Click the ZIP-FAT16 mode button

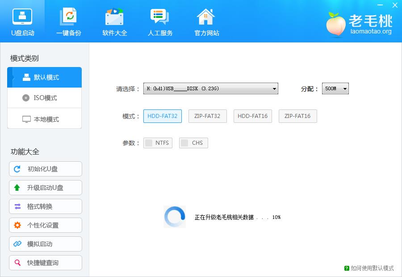point(297,116)
